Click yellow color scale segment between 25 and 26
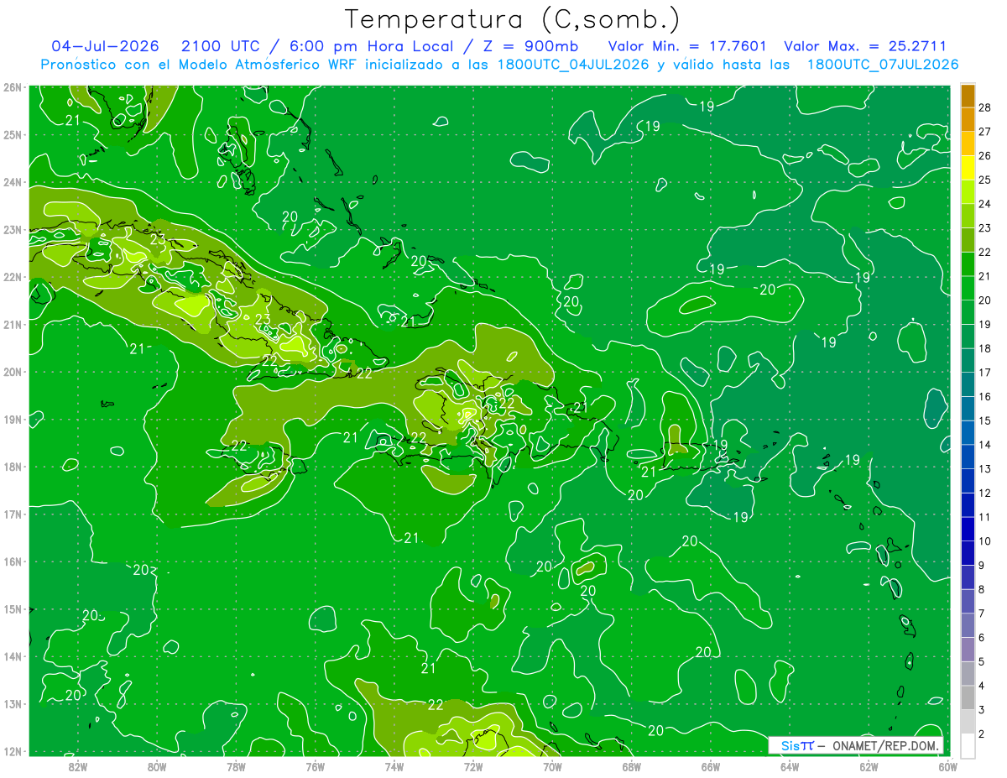The image size is (1007, 778). pos(968,168)
